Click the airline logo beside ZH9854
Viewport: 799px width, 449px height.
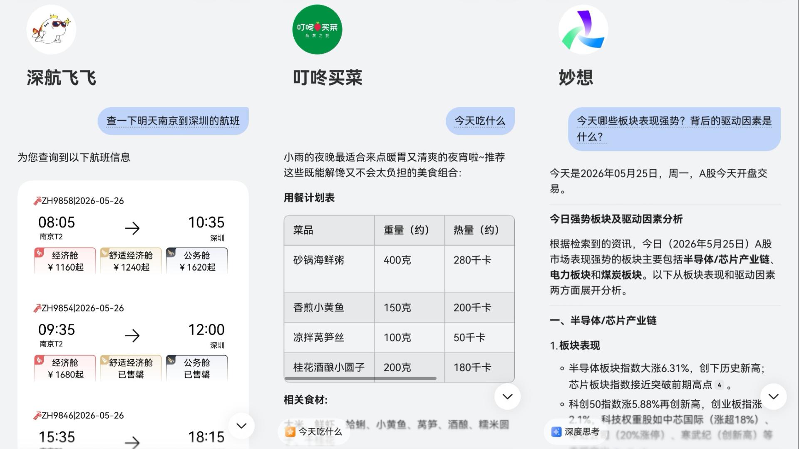(37, 308)
